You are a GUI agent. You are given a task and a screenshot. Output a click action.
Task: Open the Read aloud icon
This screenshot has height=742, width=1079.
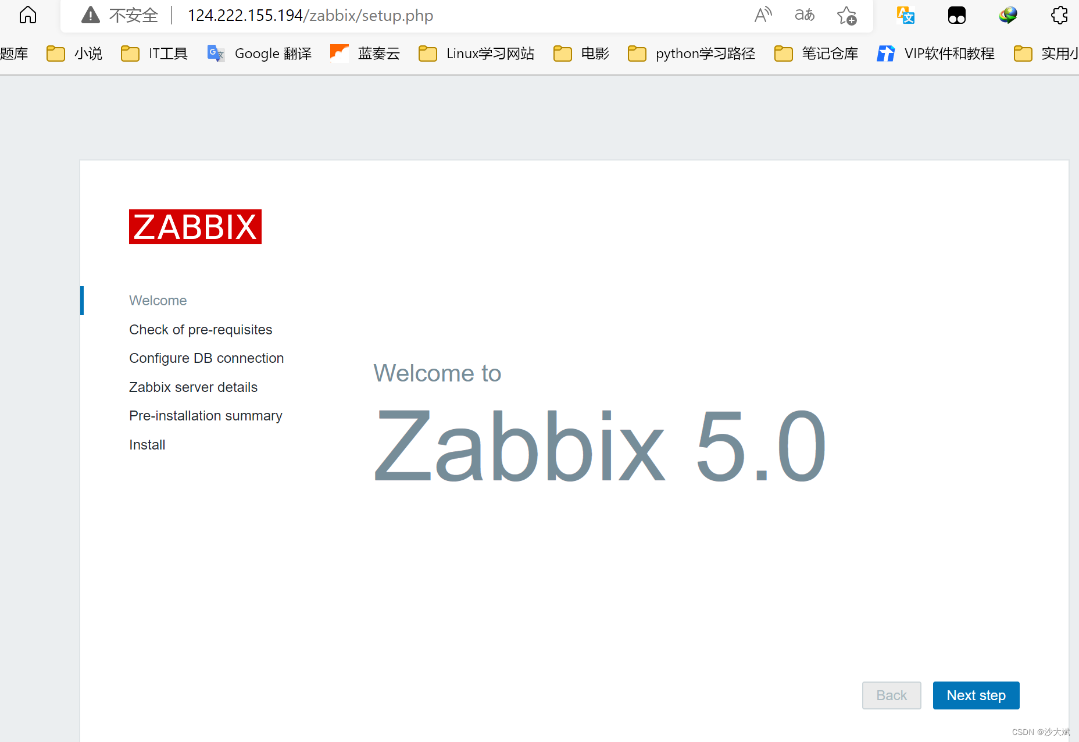(x=763, y=15)
